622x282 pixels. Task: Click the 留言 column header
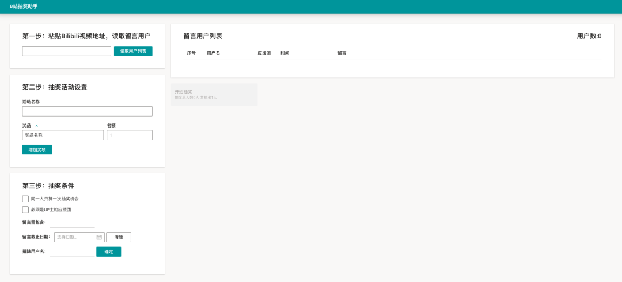coord(342,53)
